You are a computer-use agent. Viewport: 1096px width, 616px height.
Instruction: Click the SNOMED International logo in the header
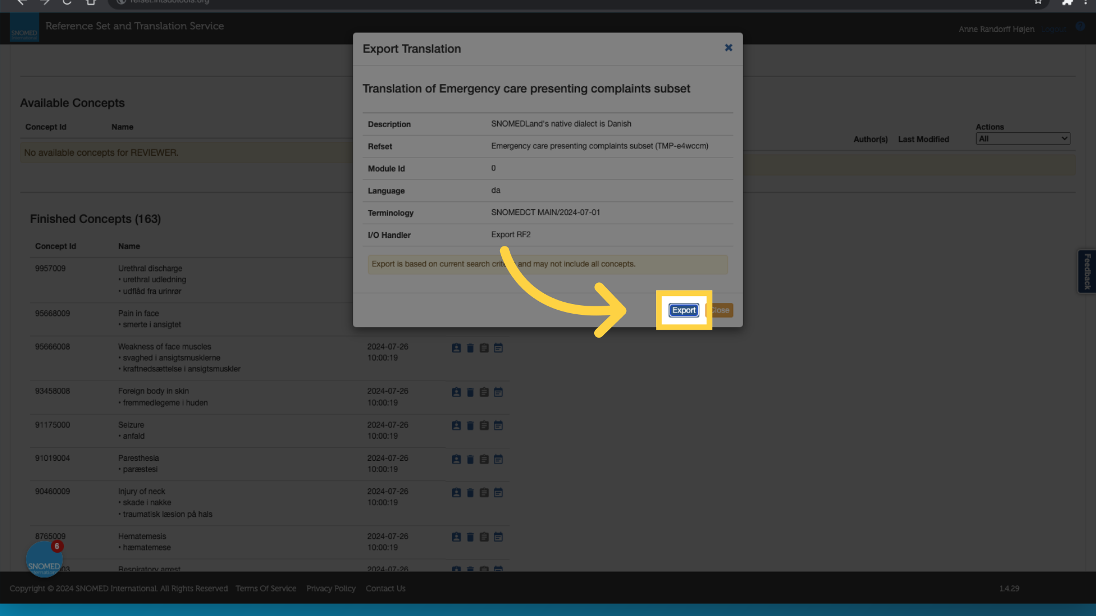[24, 27]
